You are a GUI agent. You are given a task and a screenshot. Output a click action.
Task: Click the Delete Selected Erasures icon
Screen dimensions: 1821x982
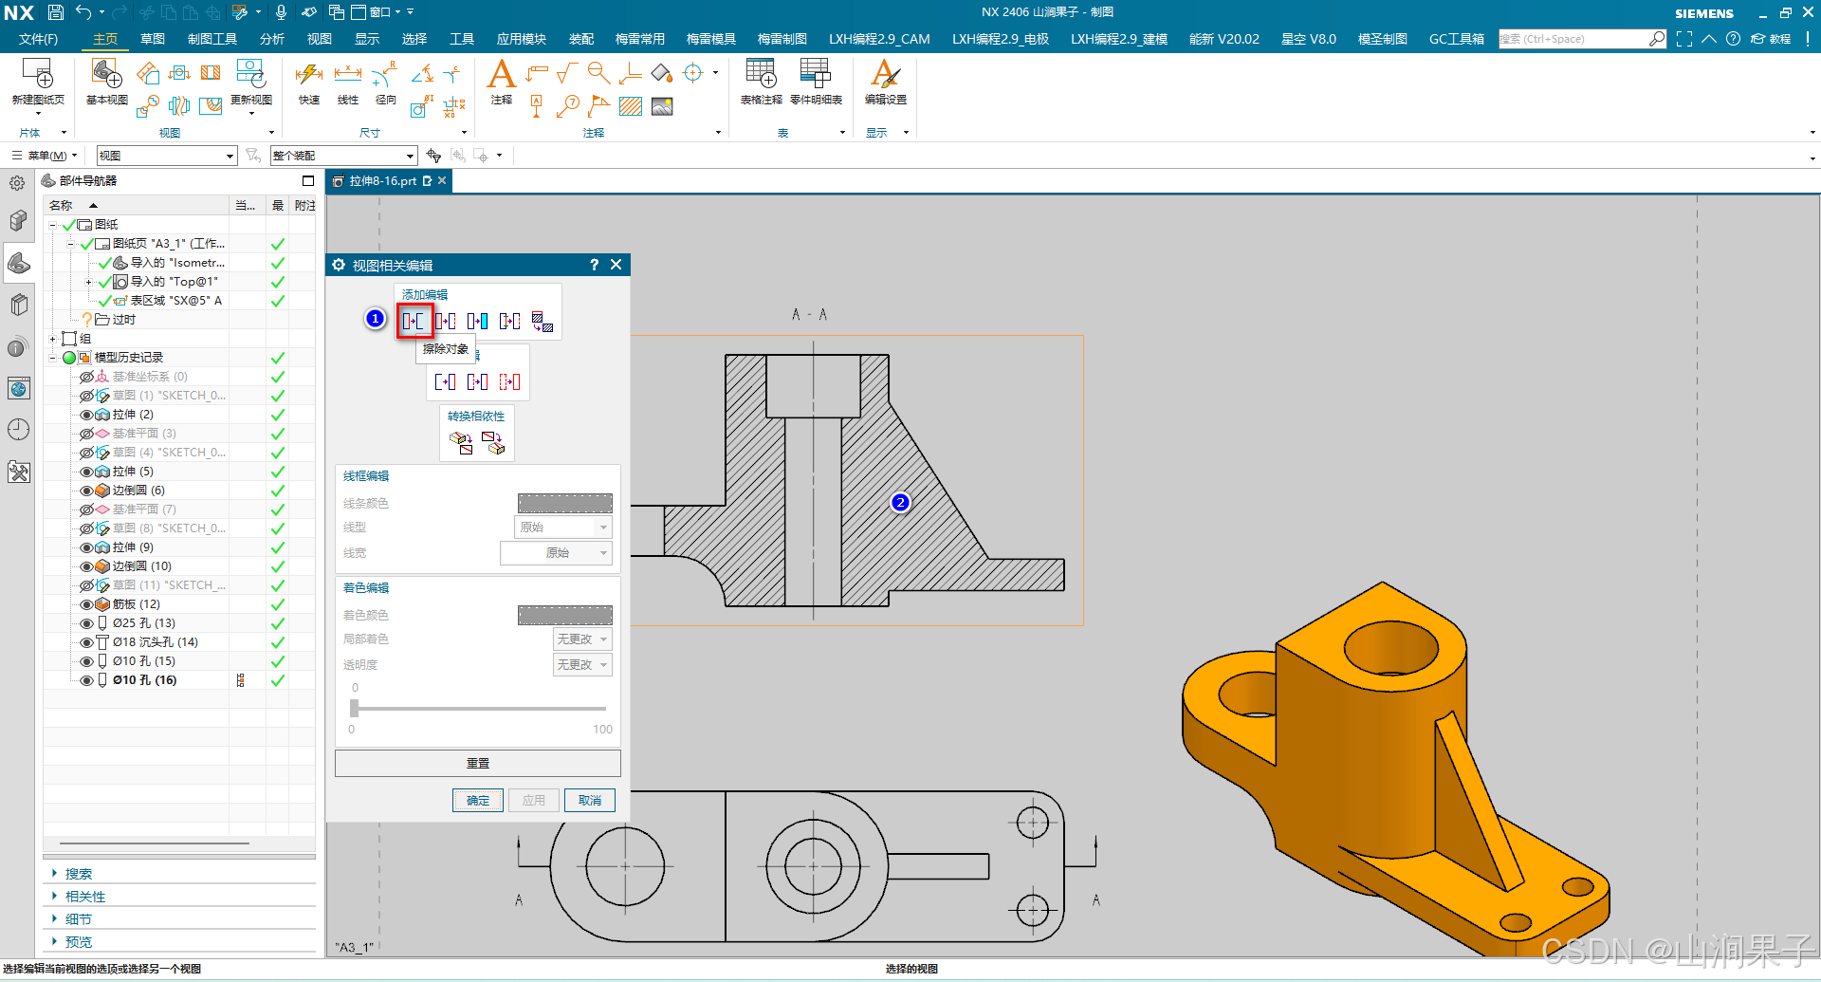pos(446,381)
